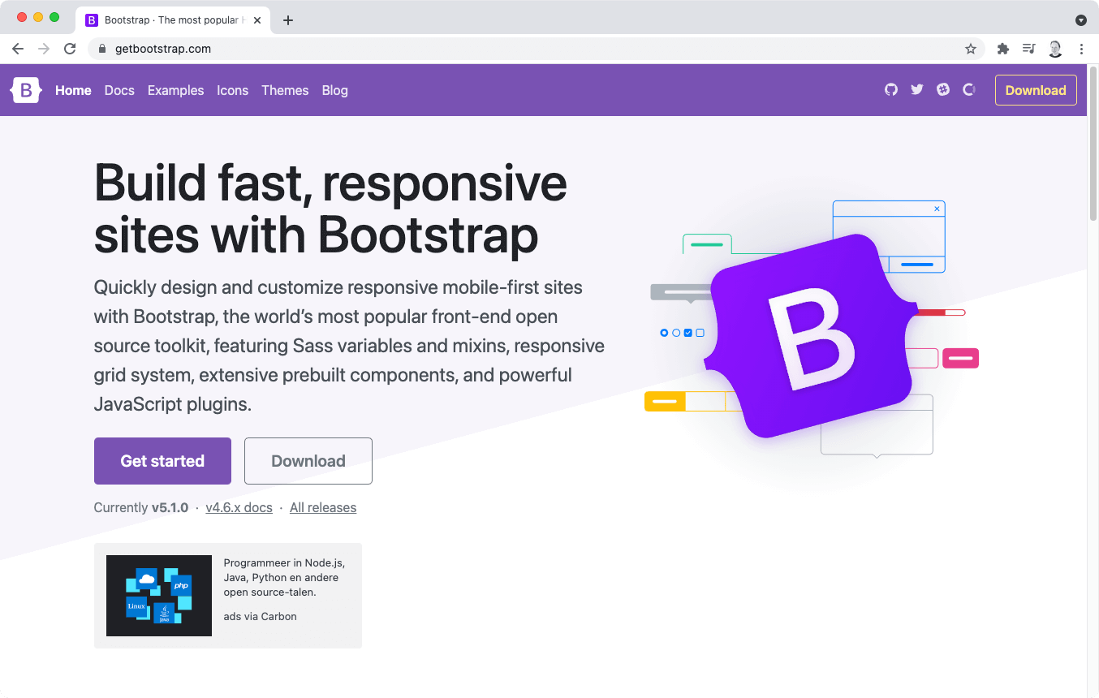1099x698 pixels.
Task: Click the Get started button
Action: pos(162,461)
